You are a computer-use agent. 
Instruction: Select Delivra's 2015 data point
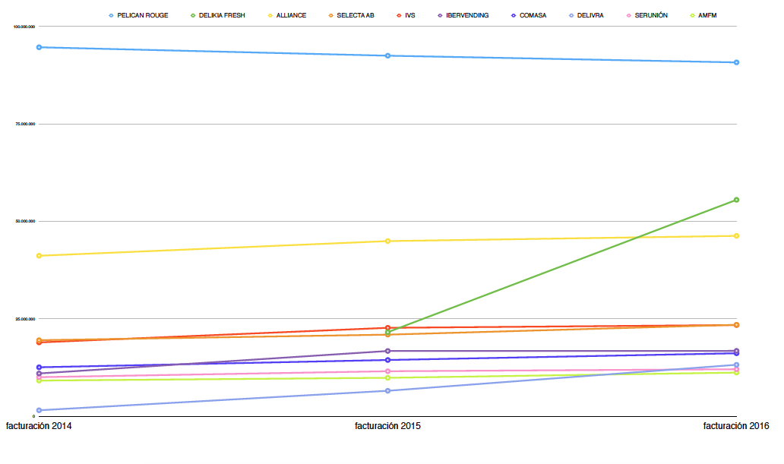(x=387, y=390)
